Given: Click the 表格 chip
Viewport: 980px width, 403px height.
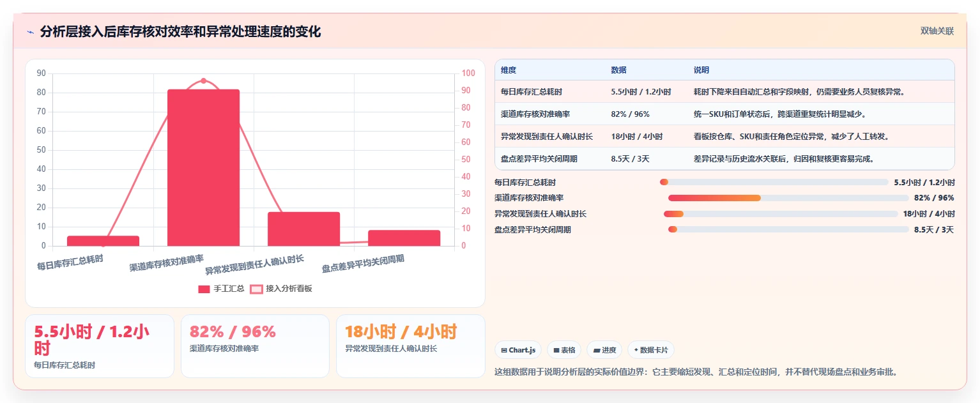Looking at the screenshot, I should tap(564, 350).
